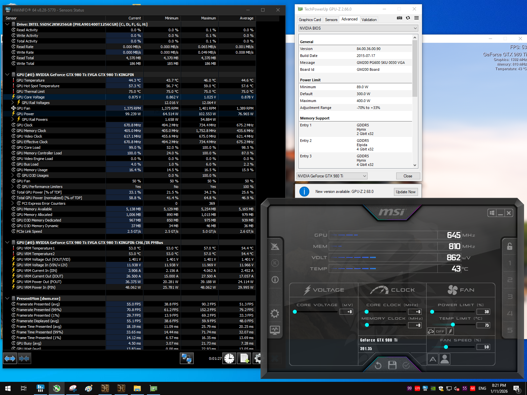Screen dimensions: 527x395
Task: Collapse the PresentMon dwm.exe group
Action: coord(7,298)
